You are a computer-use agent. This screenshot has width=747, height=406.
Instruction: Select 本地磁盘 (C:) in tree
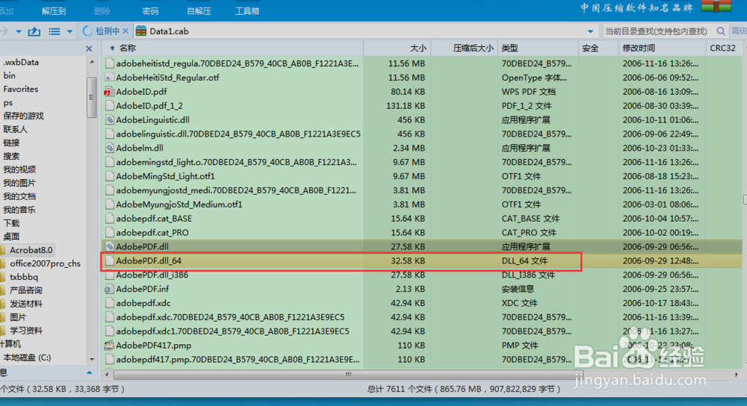[27, 357]
